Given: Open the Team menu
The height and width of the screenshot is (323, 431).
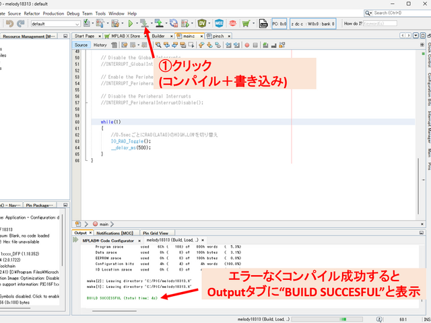Looking at the screenshot, I should (x=87, y=13).
